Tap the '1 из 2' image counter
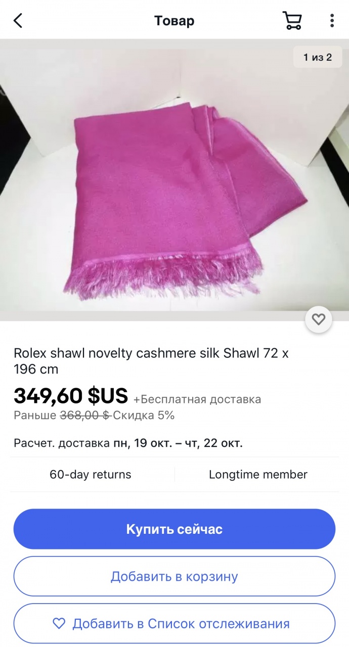 [x=318, y=57]
